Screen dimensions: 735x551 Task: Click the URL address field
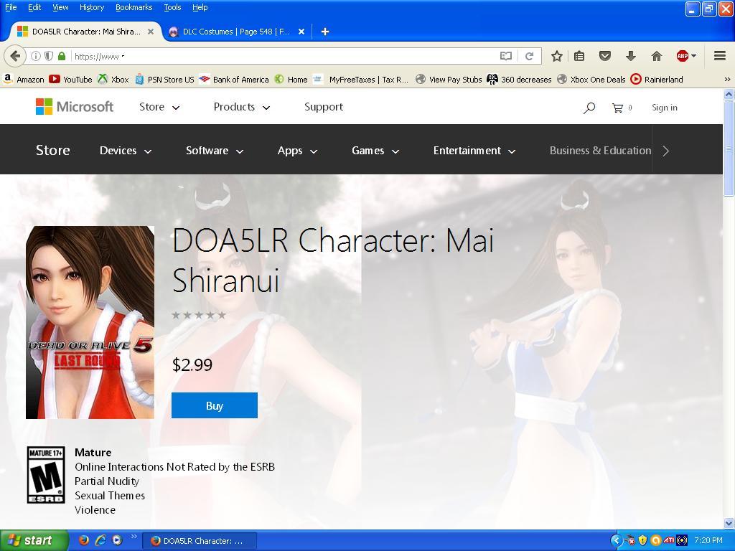point(284,56)
